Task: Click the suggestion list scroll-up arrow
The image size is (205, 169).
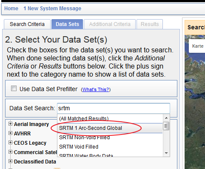Action: tap(166, 118)
